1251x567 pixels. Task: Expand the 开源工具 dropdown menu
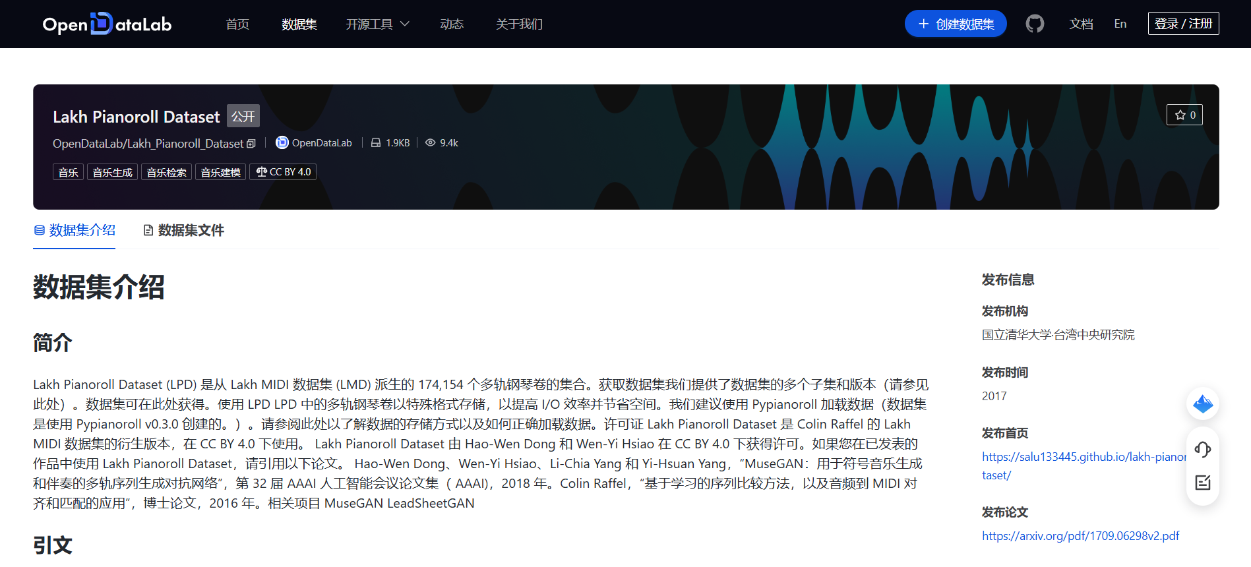pos(378,24)
